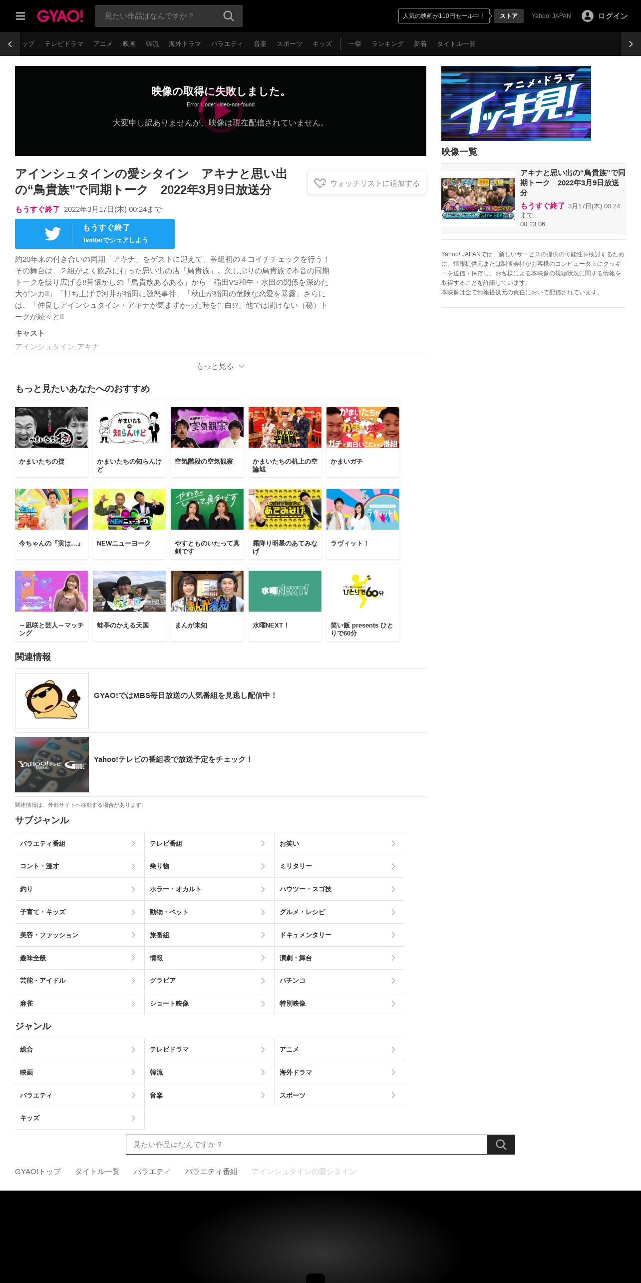
Task: Open the グルメ・レシピ subgenre row
Action: click(339, 912)
